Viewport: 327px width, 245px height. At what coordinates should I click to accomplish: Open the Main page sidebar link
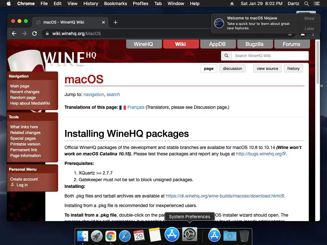[x=19, y=86]
